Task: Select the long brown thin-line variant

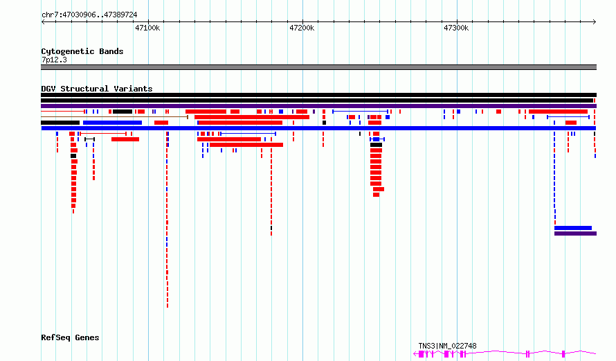Action: [x=115, y=117]
